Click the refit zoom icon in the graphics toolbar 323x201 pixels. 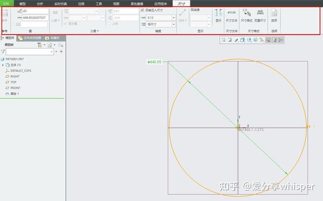(223, 40)
